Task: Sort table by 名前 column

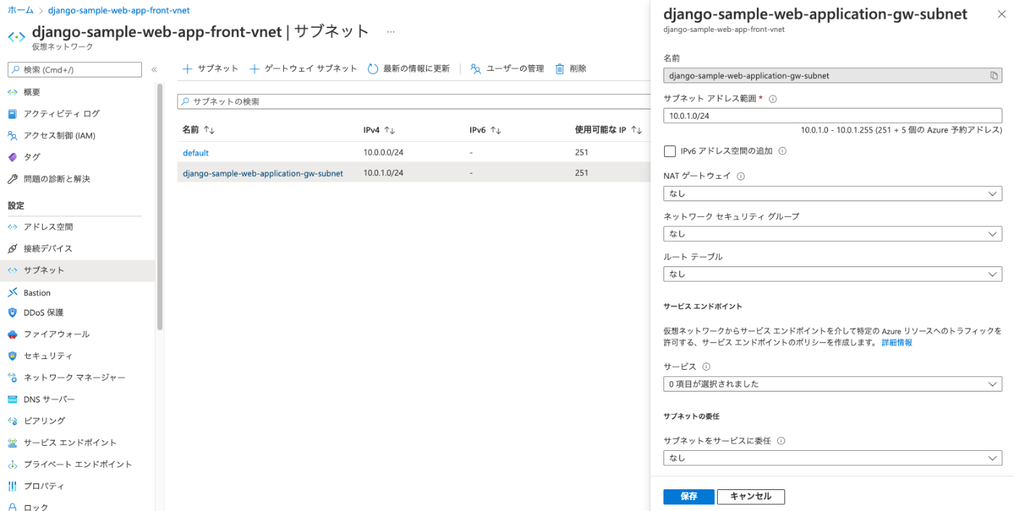Action: pyautogui.click(x=199, y=130)
